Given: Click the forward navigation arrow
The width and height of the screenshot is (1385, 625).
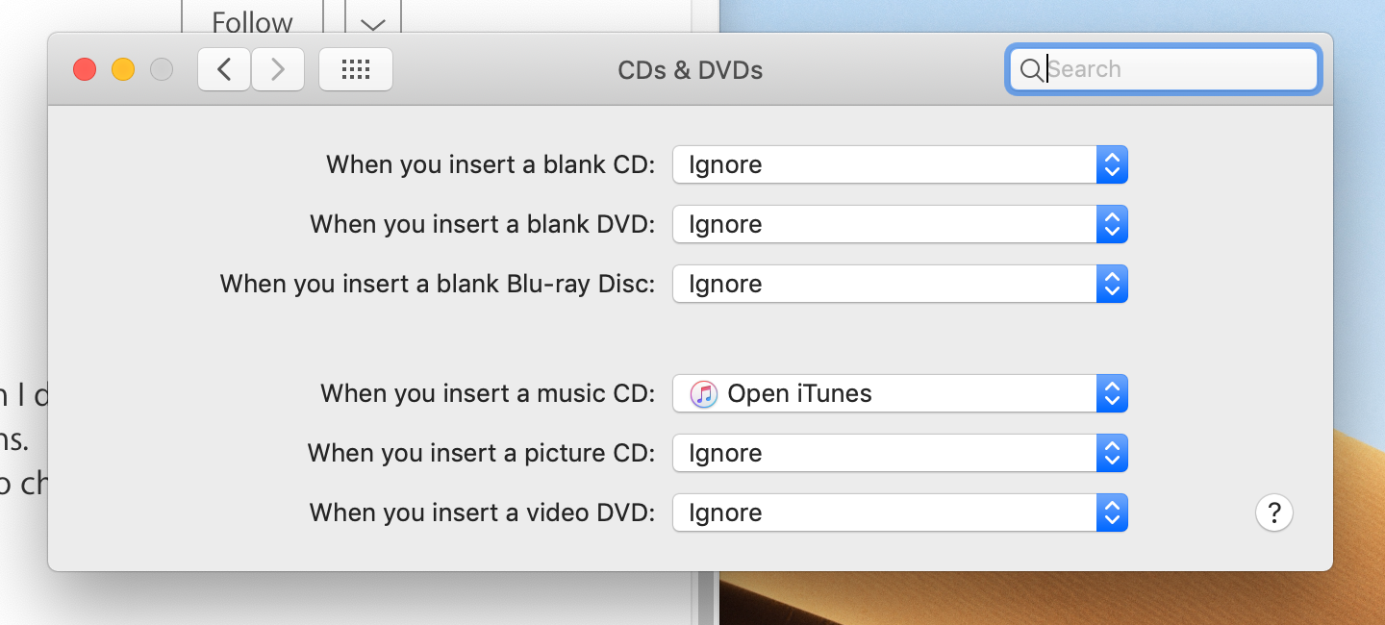Looking at the screenshot, I should click(278, 69).
